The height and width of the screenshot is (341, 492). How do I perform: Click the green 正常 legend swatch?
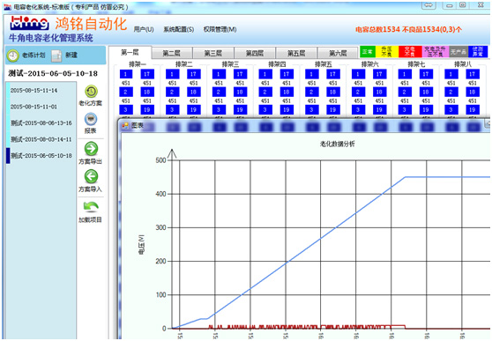coord(368,52)
